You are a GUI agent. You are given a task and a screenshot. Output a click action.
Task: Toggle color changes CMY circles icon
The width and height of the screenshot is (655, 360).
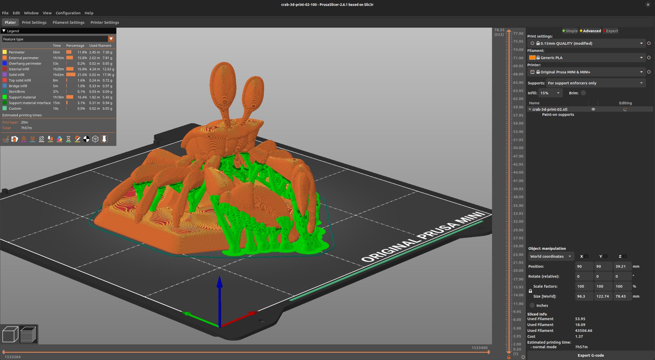(x=59, y=139)
